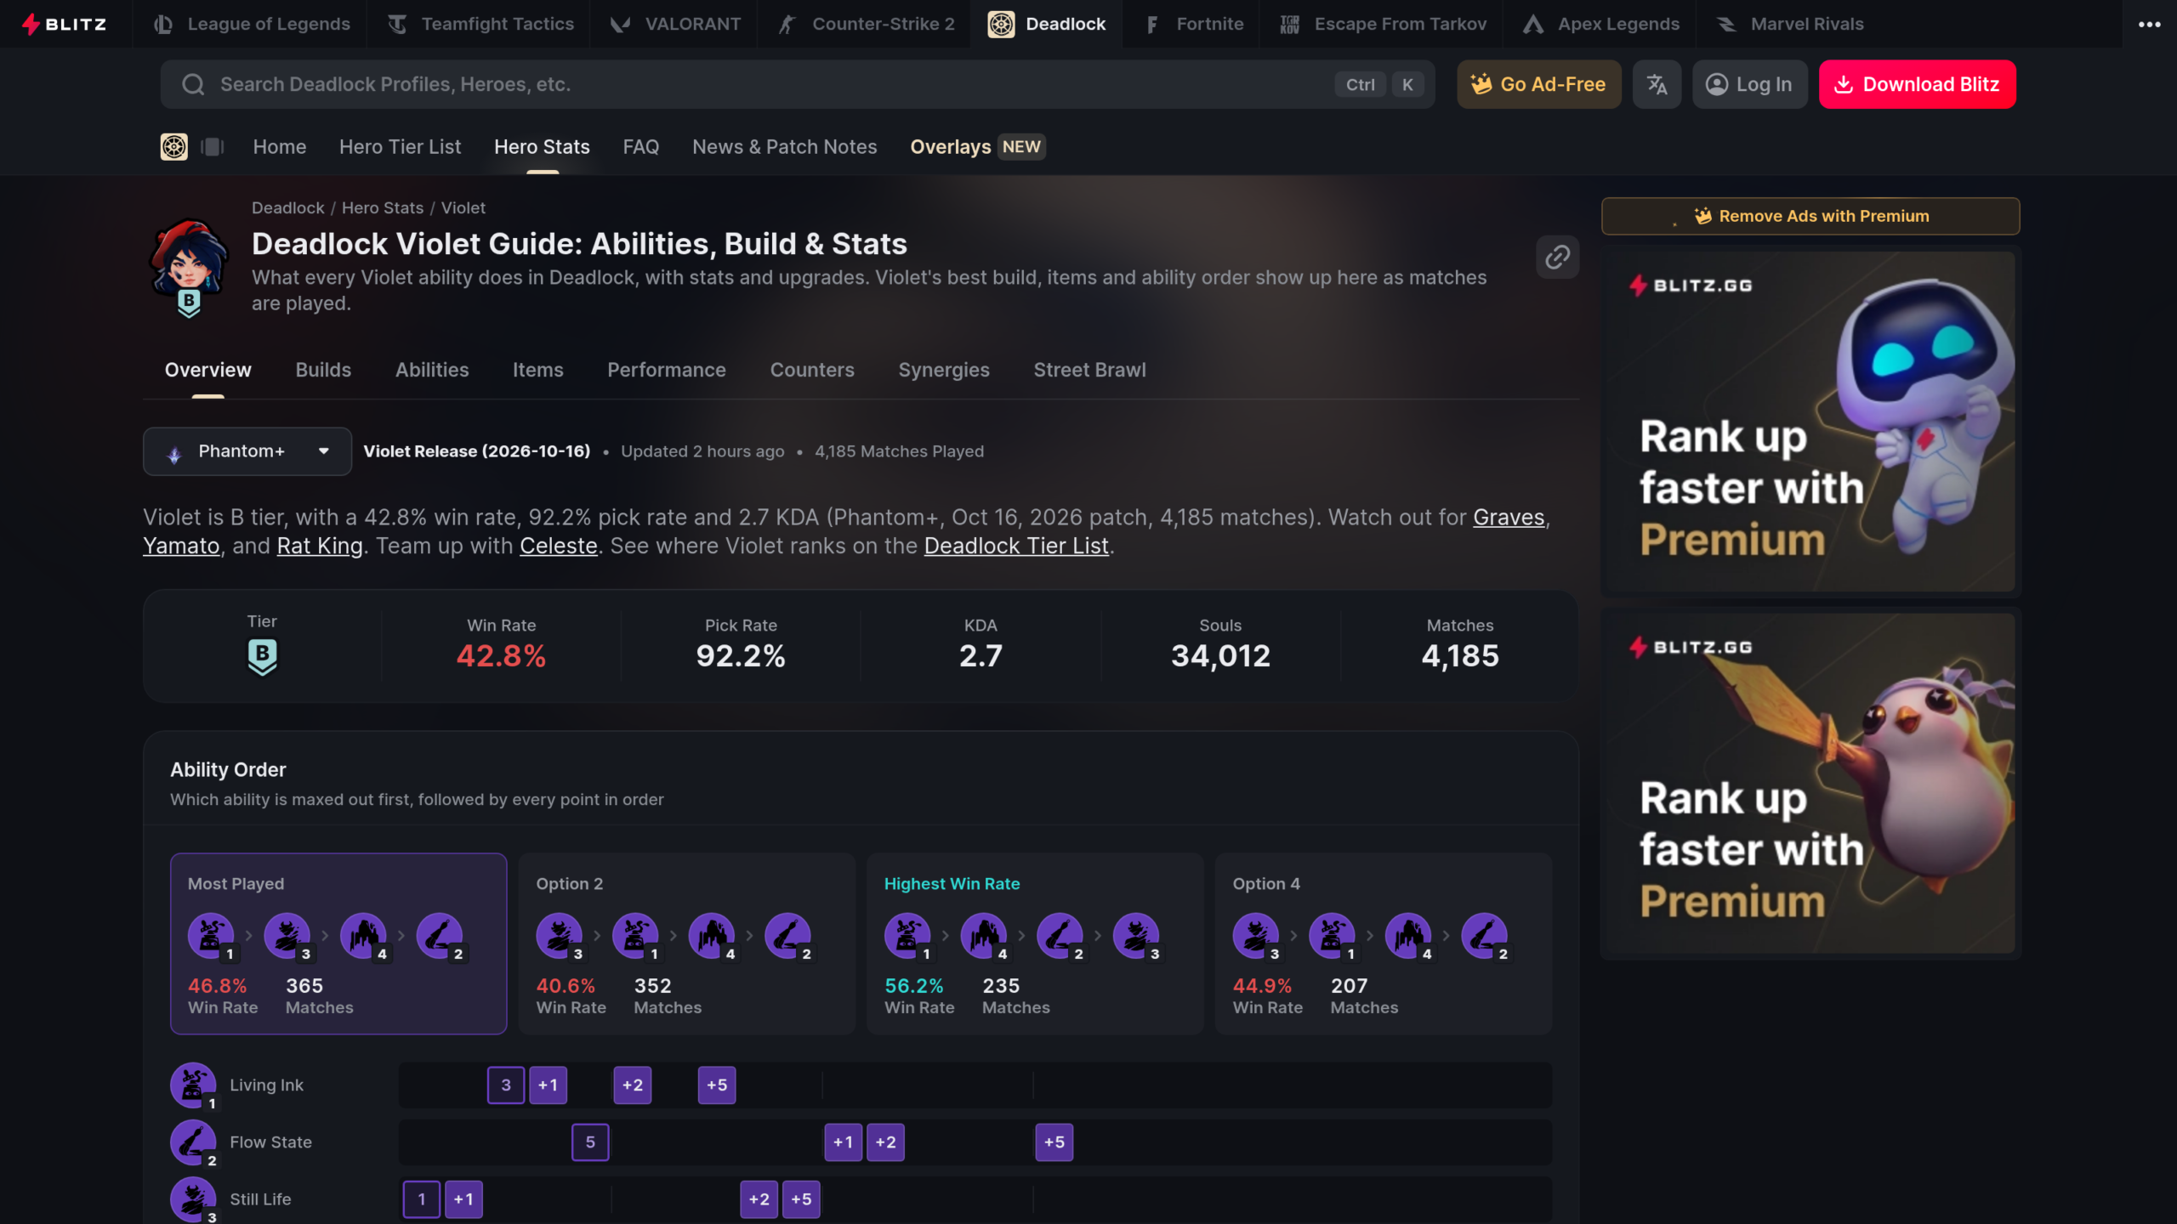Viewport: 2177px width, 1224px height.
Task: Switch to the Synergies tab
Action: (x=943, y=370)
